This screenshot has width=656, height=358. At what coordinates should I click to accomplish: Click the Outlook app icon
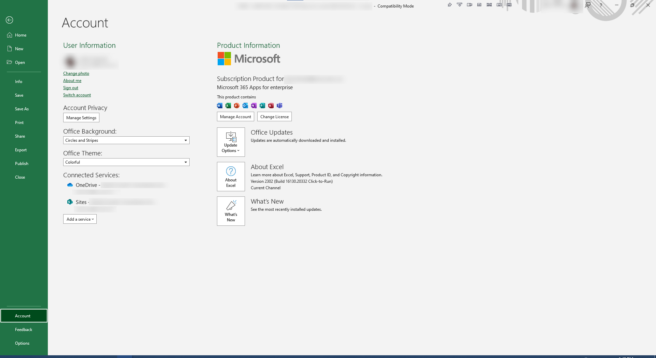(245, 106)
